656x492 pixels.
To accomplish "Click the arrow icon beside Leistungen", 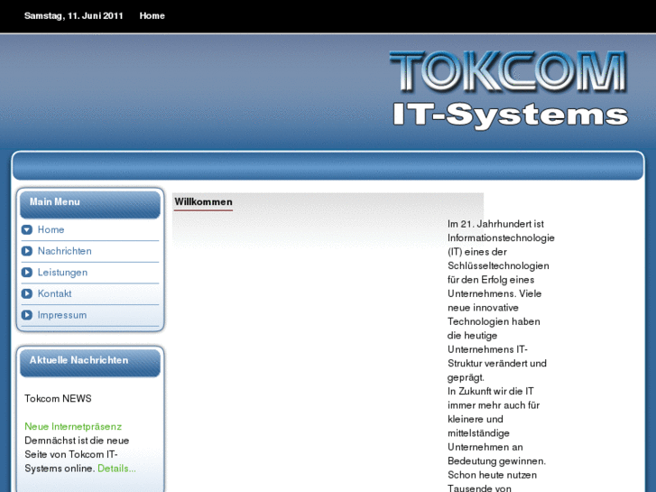I will coord(27,273).
